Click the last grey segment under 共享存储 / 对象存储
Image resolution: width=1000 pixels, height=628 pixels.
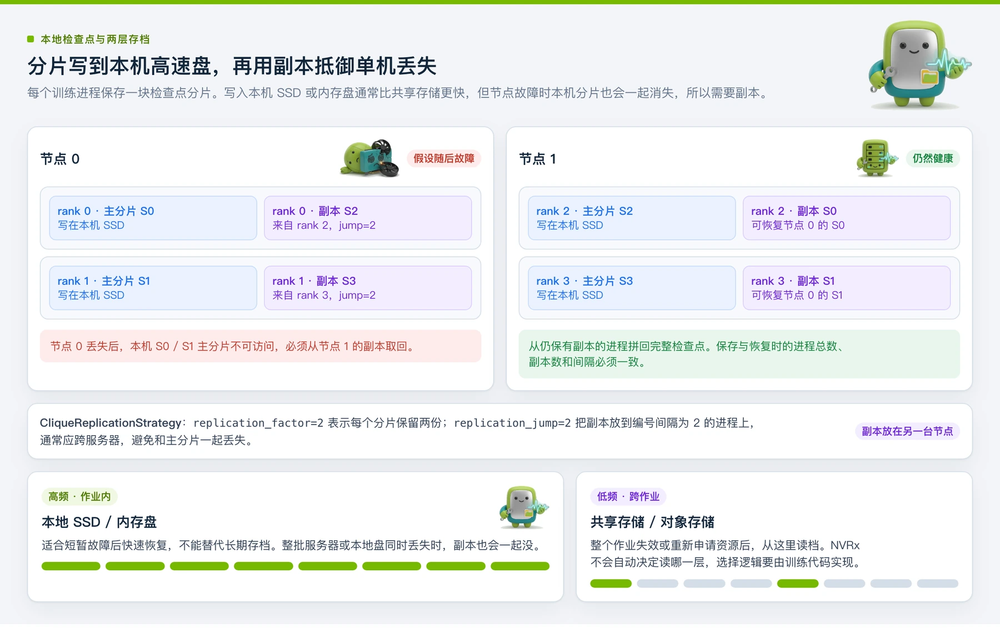pyautogui.click(x=938, y=583)
